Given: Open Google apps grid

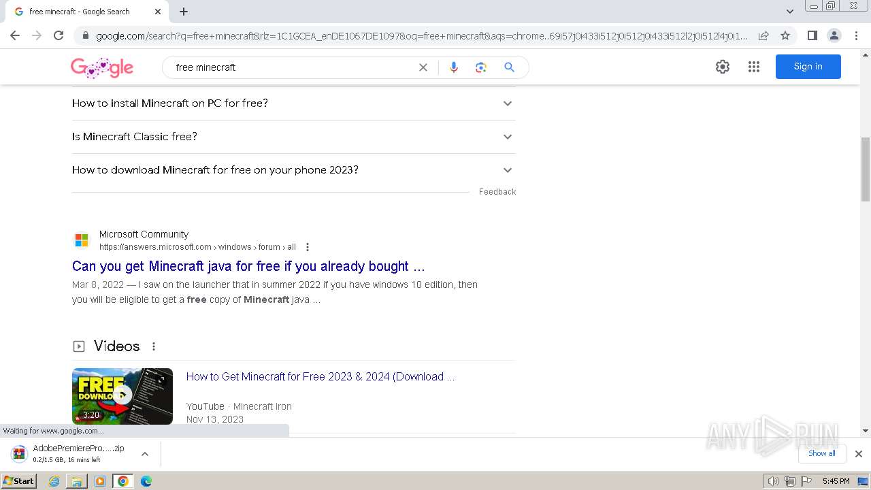Looking at the screenshot, I should (x=754, y=67).
